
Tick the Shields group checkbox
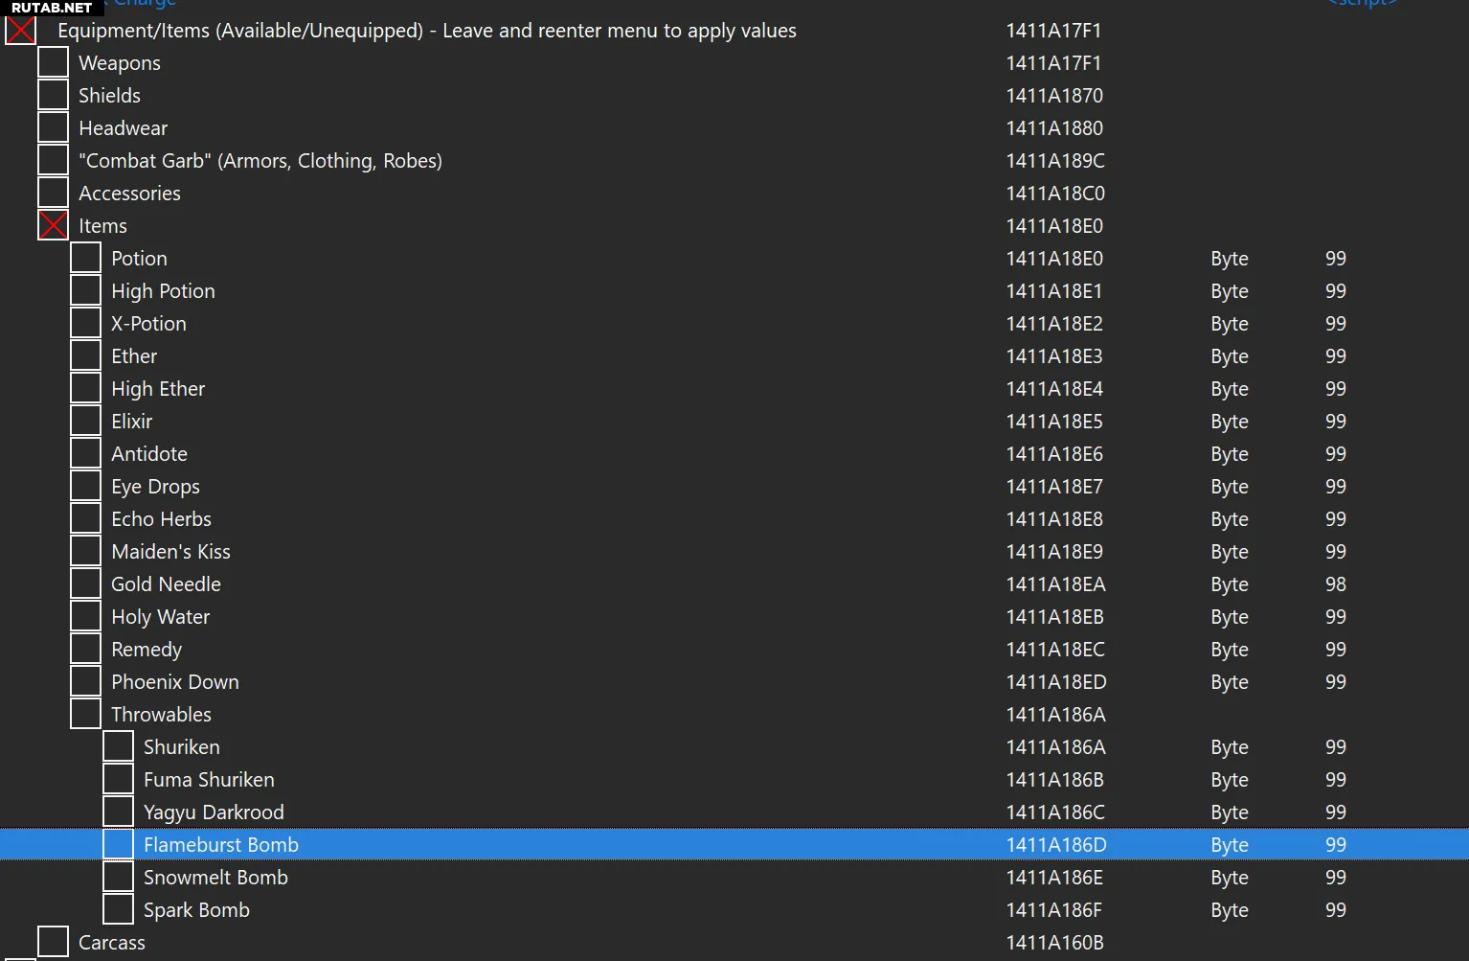tap(53, 96)
